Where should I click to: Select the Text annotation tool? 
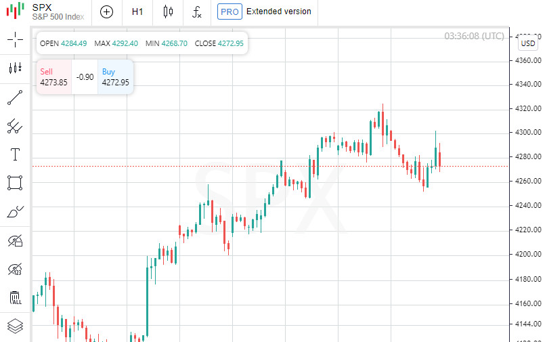tap(15, 154)
